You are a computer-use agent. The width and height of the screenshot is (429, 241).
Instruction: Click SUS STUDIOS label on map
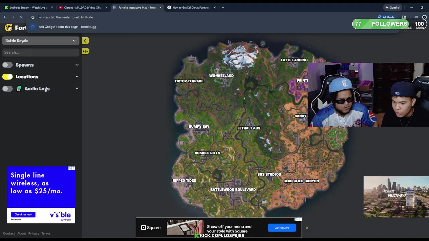tap(269, 174)
